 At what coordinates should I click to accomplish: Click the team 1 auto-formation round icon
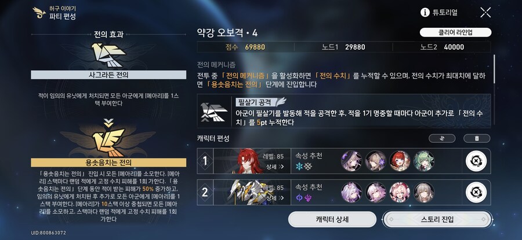pyautogui.click(x=476, y=161)
